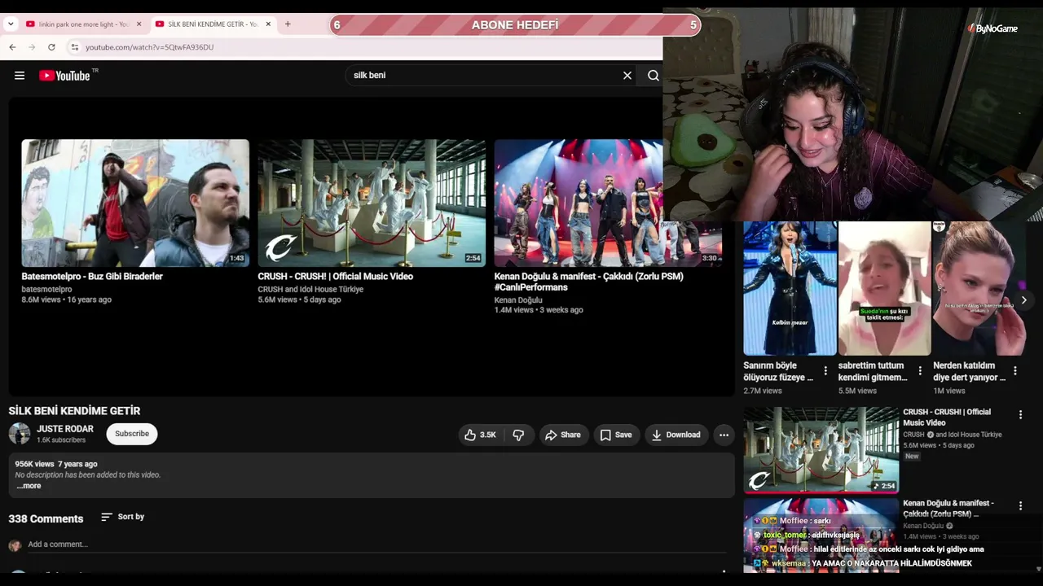This screenshot has width=1043, height=586.
Task: Open options for sidebar Kenan Doğulu video
Action: click(1020, 506)
